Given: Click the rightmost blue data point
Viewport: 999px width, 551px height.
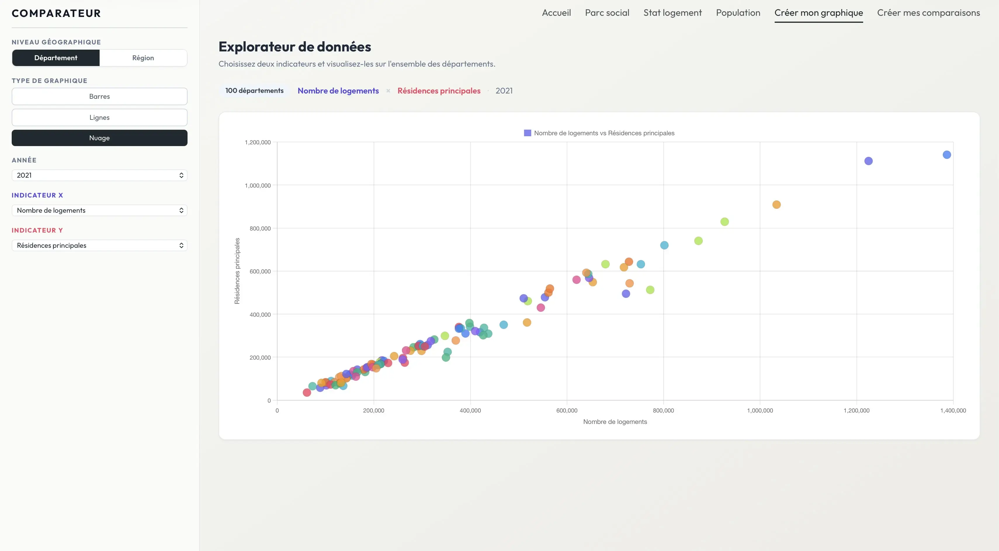Looking at the screenshot, I should (947, 155).
